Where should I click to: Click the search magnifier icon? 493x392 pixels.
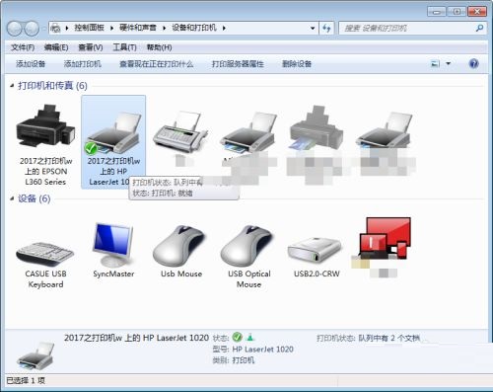click(x=479, y=29)
